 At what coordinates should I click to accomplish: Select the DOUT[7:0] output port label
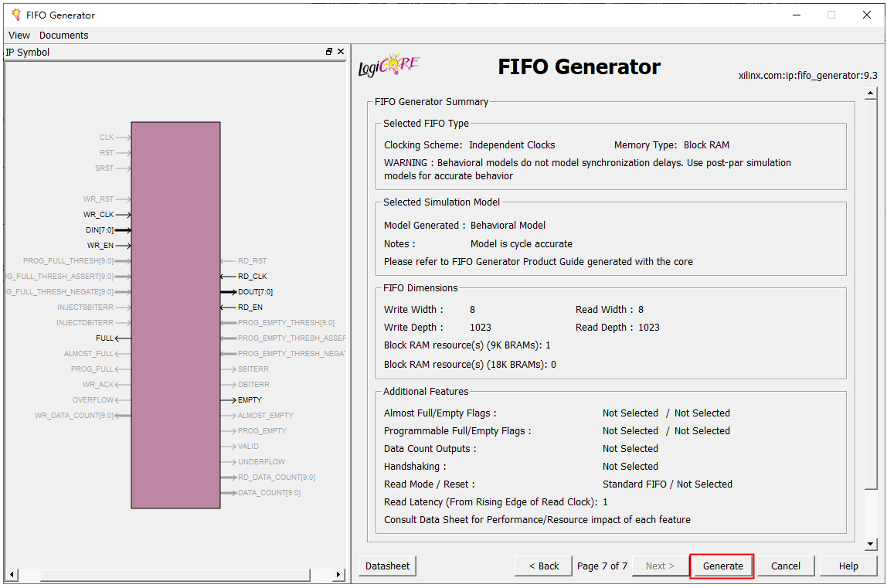pyautogui.click(x=255, y=292)
